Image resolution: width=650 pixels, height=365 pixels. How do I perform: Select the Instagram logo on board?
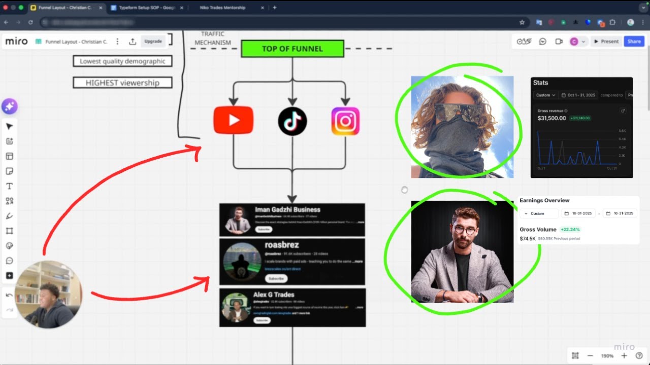click(x=345, y=121)
